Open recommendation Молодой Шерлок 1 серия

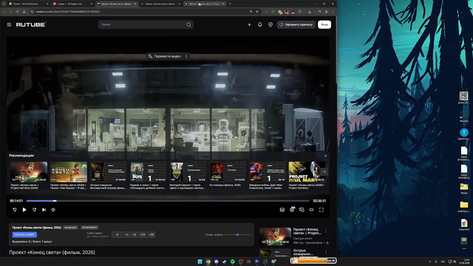coord(188,175)
